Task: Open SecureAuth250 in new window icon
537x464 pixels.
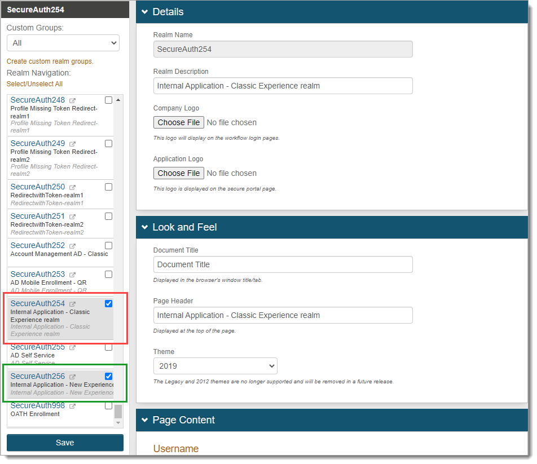Action: pos(73,188)
